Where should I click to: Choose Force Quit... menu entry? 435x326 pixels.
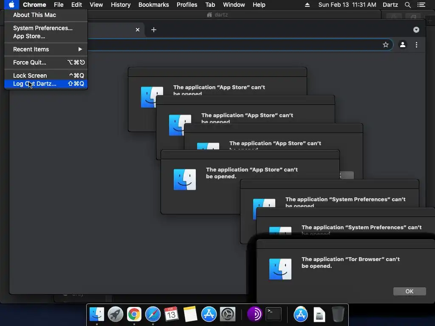(x=46, y=62)
